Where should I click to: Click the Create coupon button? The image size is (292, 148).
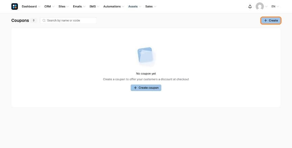[x=146, y=88]
